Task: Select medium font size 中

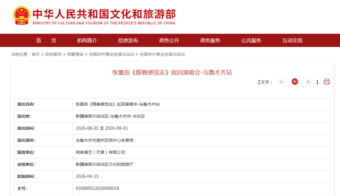Action: pos(295,82)
